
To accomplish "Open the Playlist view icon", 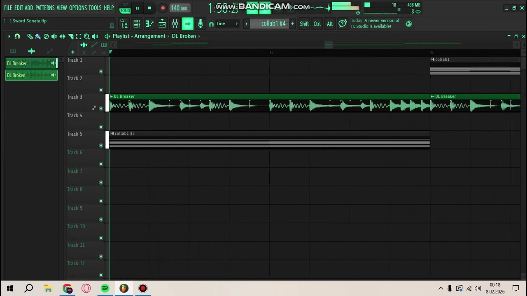I will 162,24.
